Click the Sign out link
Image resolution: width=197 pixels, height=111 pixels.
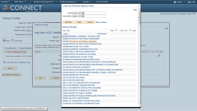point(191,2)
